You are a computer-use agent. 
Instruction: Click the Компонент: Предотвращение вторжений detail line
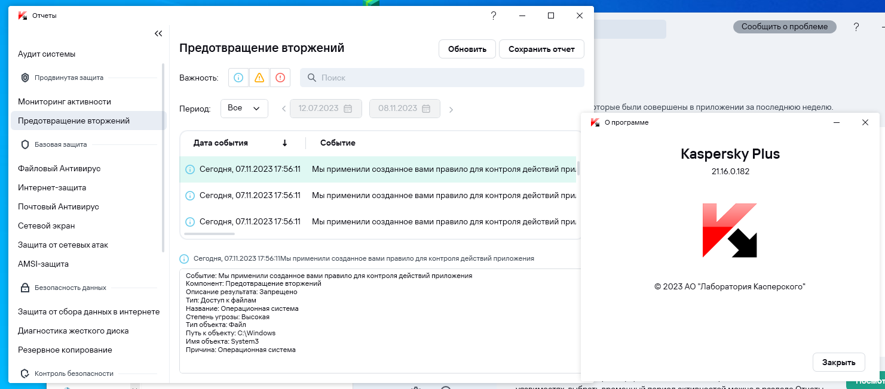(253, 284)
